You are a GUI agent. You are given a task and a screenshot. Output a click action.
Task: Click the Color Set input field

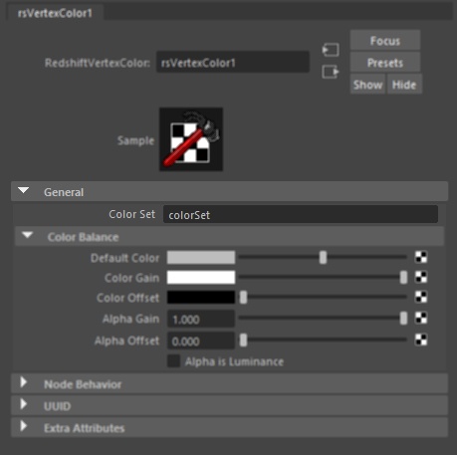301,214
